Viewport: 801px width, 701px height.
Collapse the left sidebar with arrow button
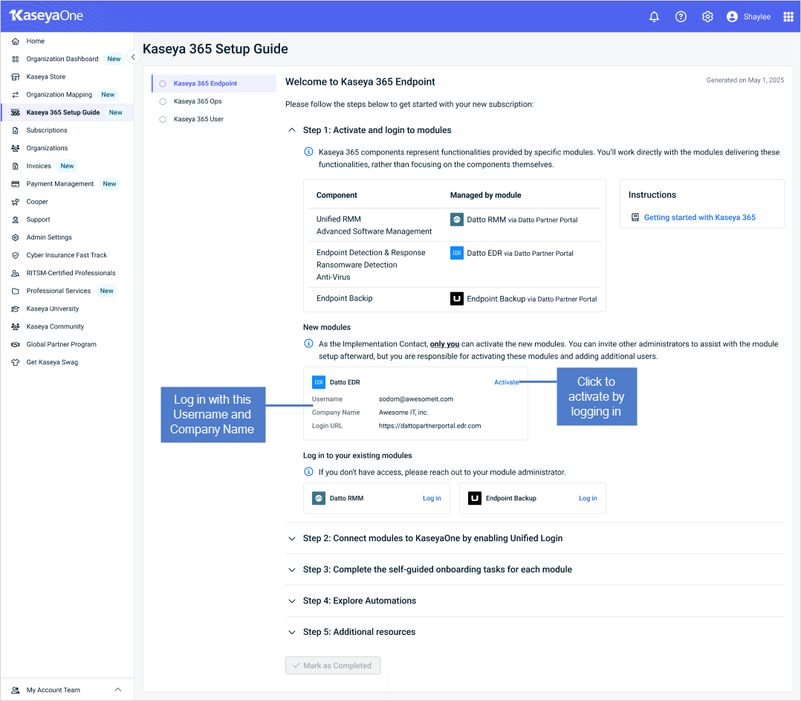[133, 57]
